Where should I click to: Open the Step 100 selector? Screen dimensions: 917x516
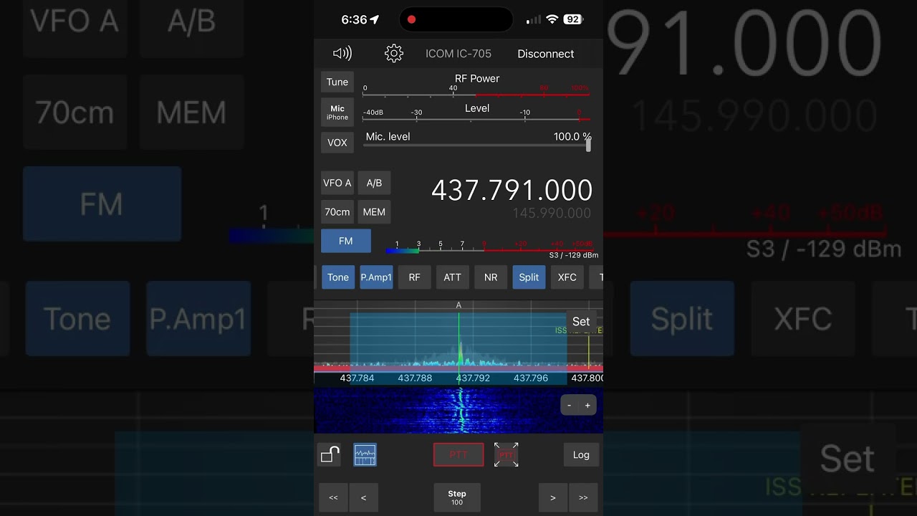(x=457, y=497)
